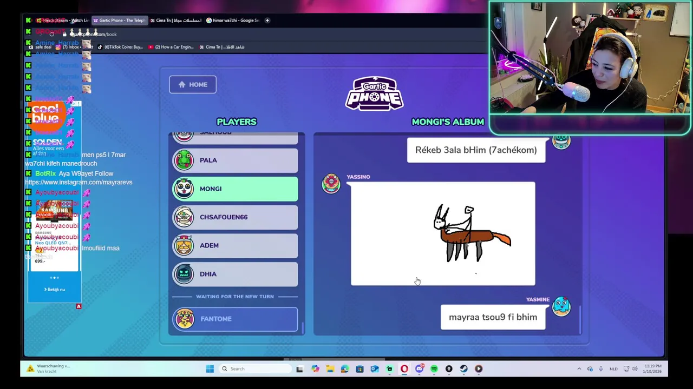This screenshot has height=389, width=693.
Task: Open CHSAFOUEN66's album from the list
Action: (235, 217)
